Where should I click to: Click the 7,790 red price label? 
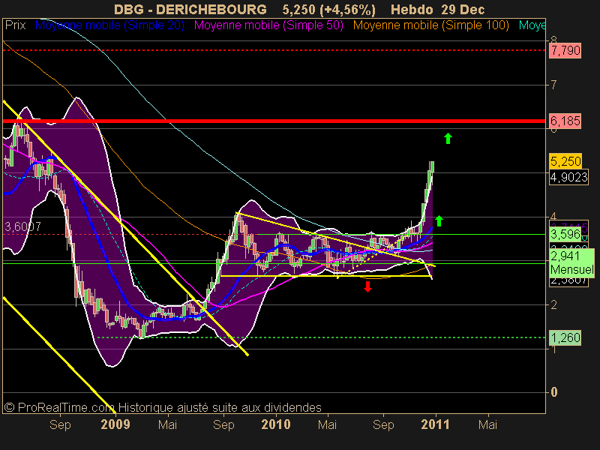point(565,50)
